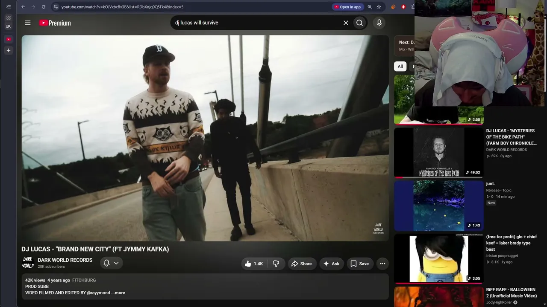This screenshot has height=307, width=547.
Task: Click the Dark World subscribe watermark on video
Action: [378, 229]
